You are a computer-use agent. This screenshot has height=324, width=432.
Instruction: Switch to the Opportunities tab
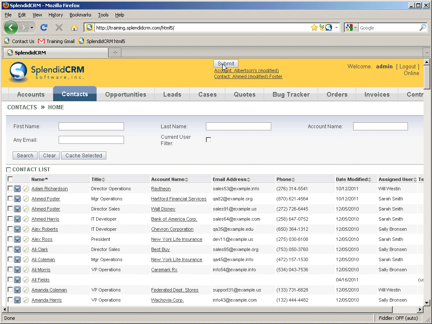(x=125, y=94)
